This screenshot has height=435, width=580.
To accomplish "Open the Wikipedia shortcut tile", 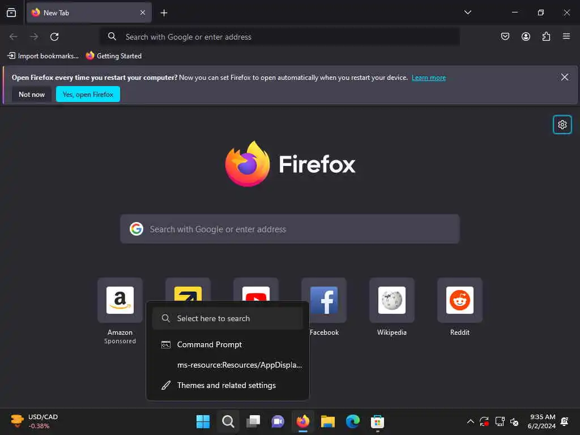I will [392, 300].
